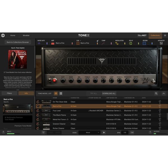Toggle the Modulation power LED

point(125,43)
